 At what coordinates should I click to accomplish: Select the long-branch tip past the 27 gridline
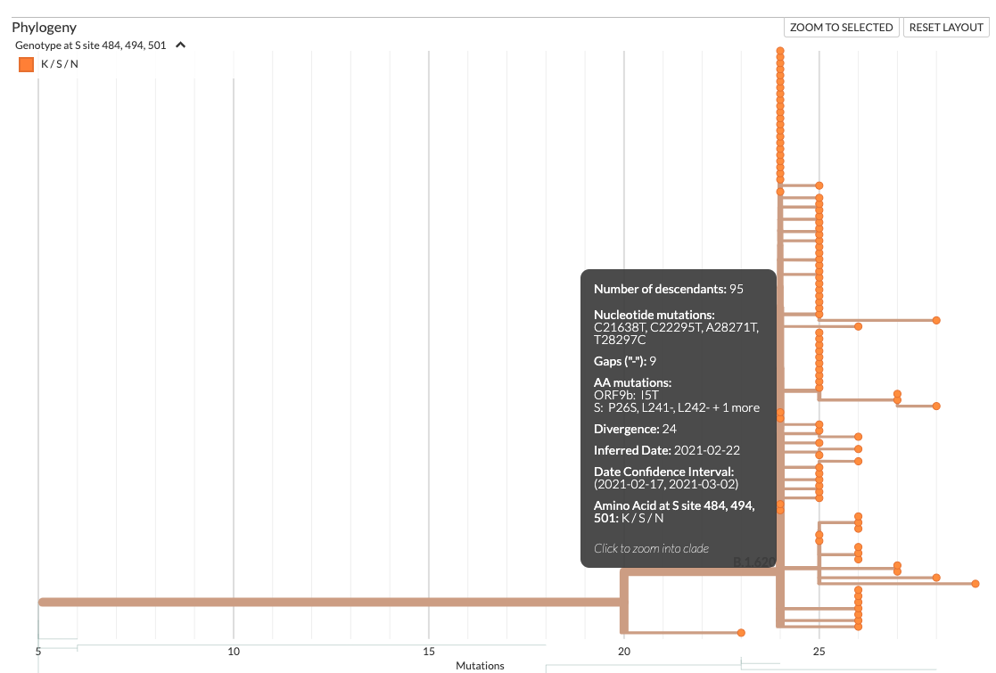(936, 578)
